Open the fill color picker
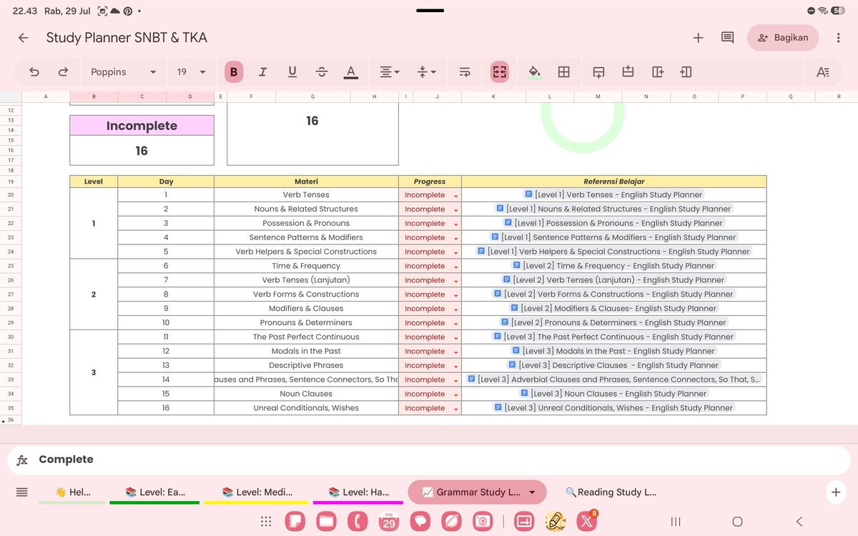The image size is (858, 536). pyautogui.click(x=534, y=71)
